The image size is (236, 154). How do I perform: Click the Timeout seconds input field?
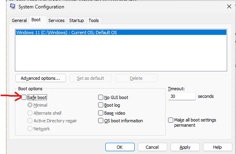pyautogui.click(x=182, y=96)
